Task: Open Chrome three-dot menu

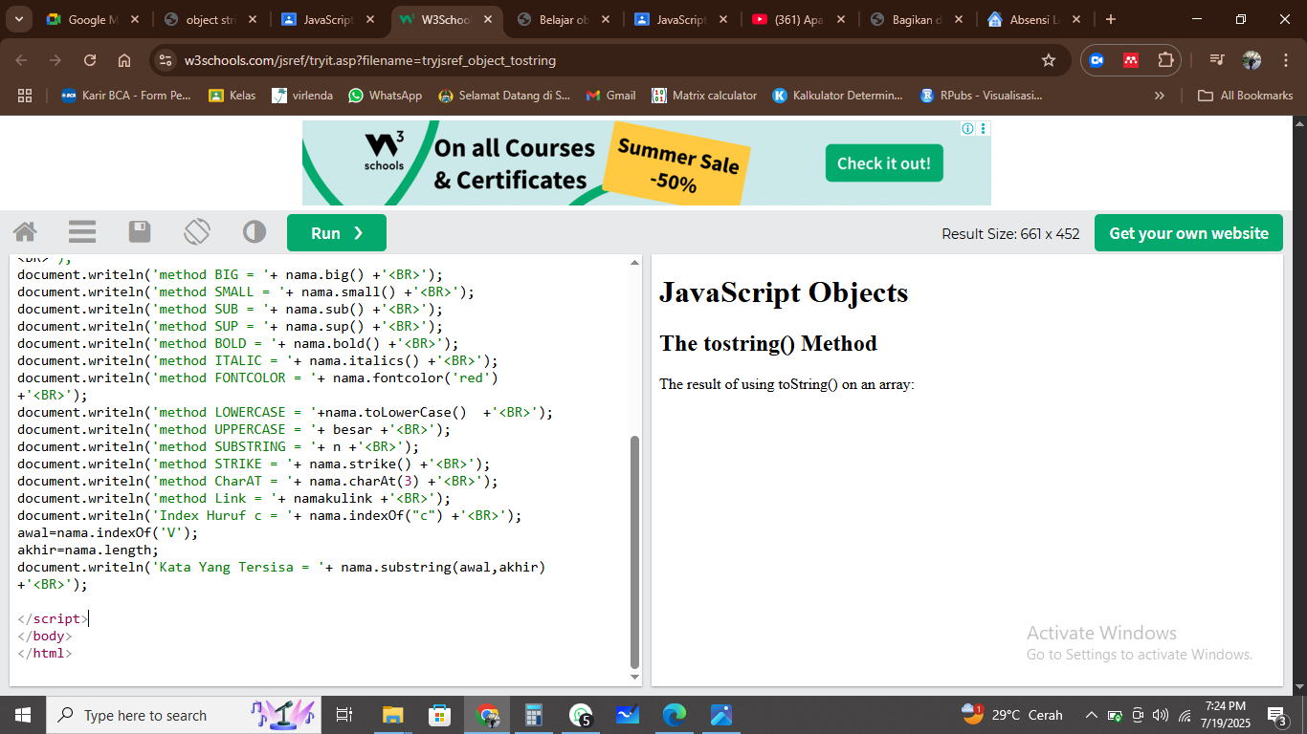Action: [x=1285, y=60]
